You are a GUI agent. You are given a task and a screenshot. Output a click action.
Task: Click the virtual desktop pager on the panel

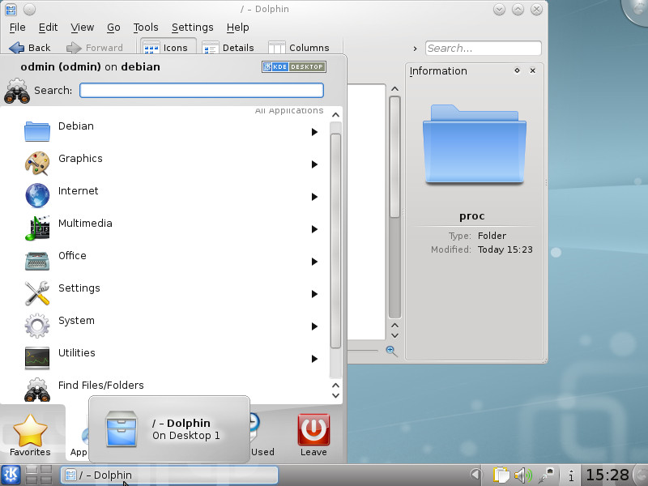pos(38,475)
